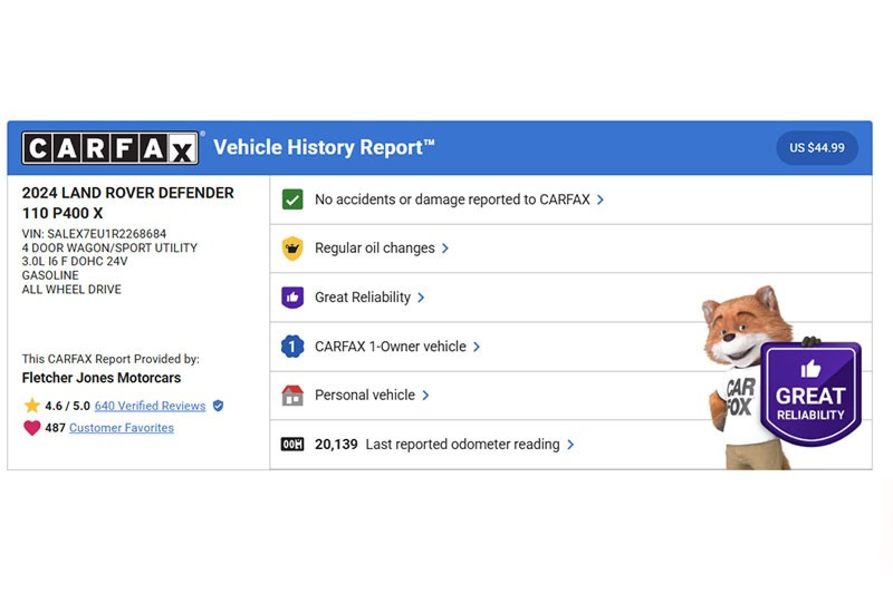
Task: Click the green no-accidents checkmark icon
Action: click(292, 199)
